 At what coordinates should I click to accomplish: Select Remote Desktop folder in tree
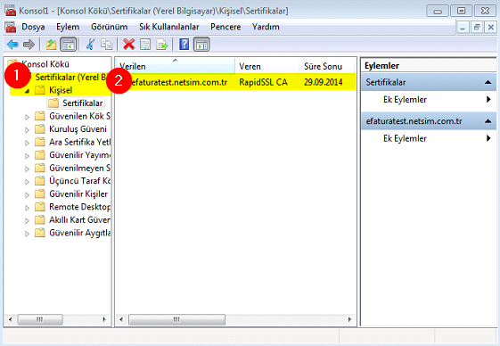coord(72,207)
